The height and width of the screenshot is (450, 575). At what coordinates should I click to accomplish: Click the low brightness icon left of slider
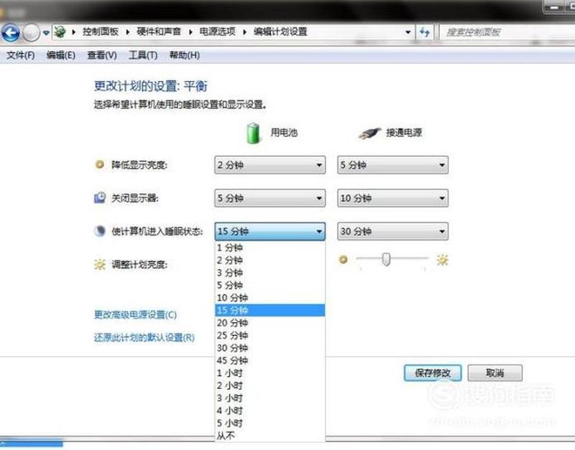click(x=344, y=260)
